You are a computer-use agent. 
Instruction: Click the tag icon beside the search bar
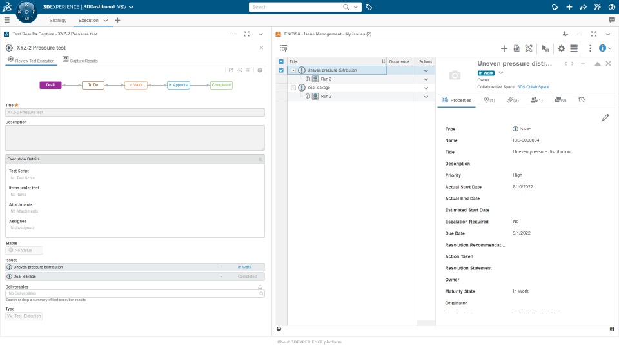(x=369, y=7)
